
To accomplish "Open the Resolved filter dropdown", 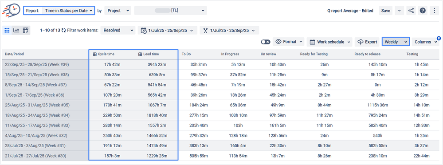I will point(118,30).
